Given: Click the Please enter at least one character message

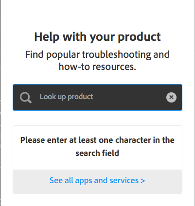Looking at the screenshot, I should [x=97, y=146].
